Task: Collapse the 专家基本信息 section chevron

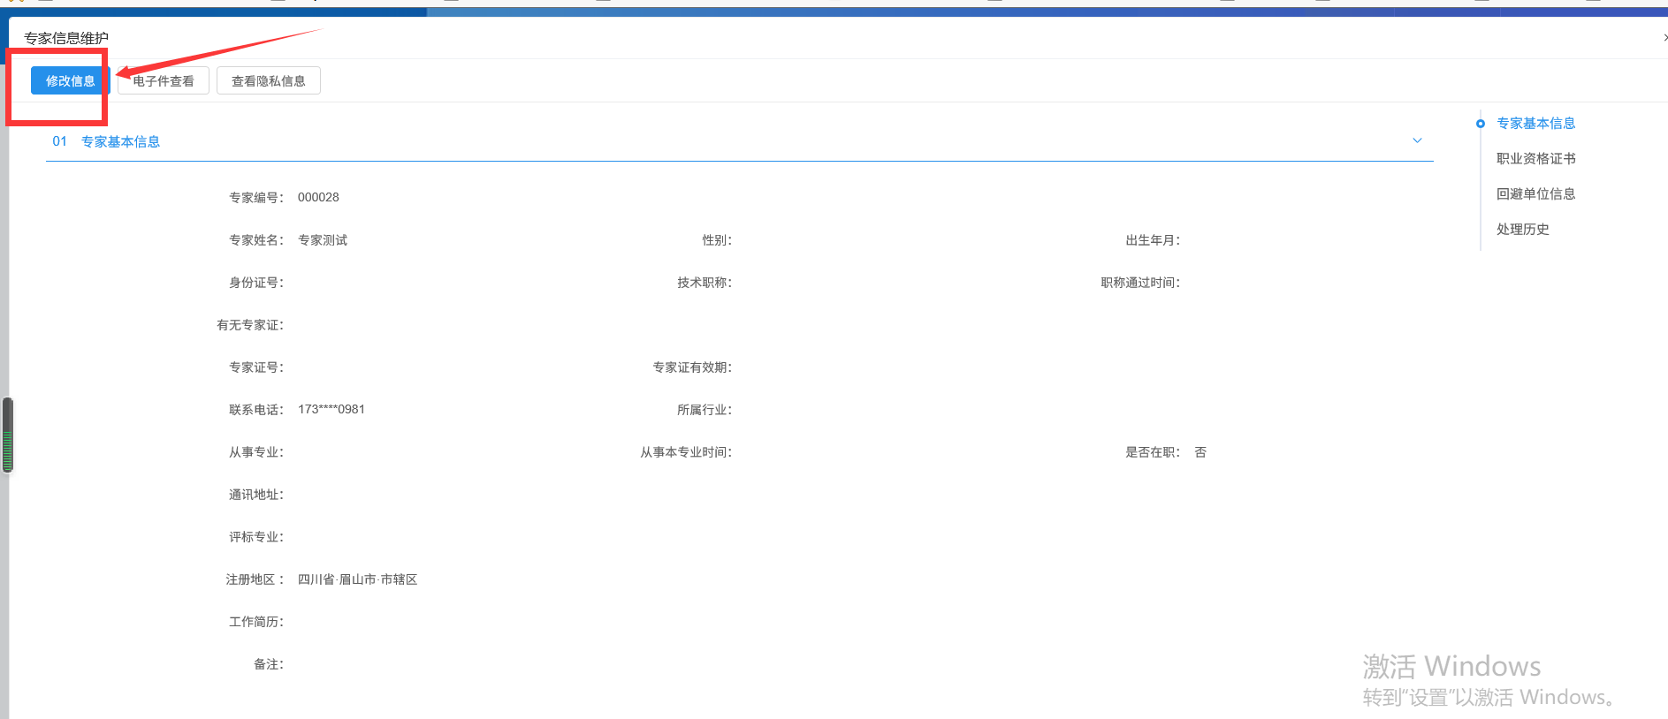Action: pos(1417,141)
